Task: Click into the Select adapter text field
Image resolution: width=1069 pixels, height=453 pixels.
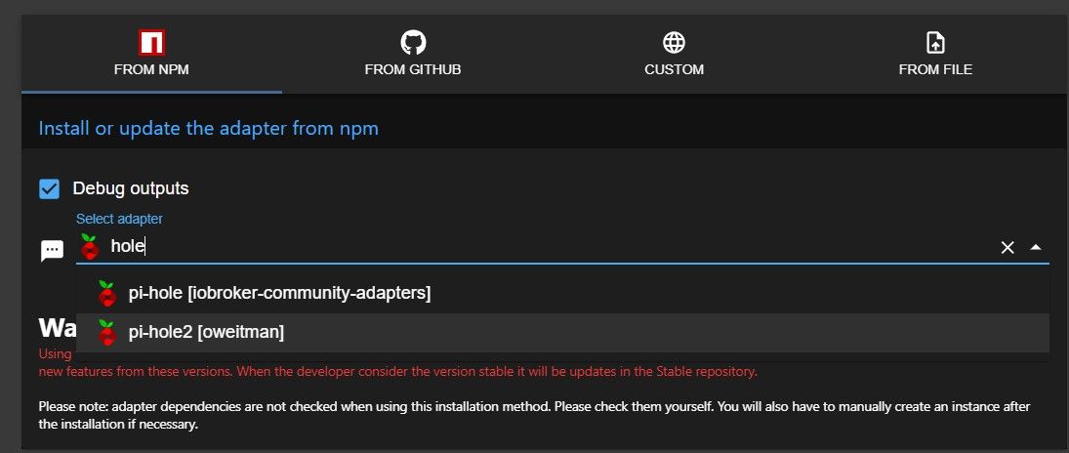Action: point(546,246)
